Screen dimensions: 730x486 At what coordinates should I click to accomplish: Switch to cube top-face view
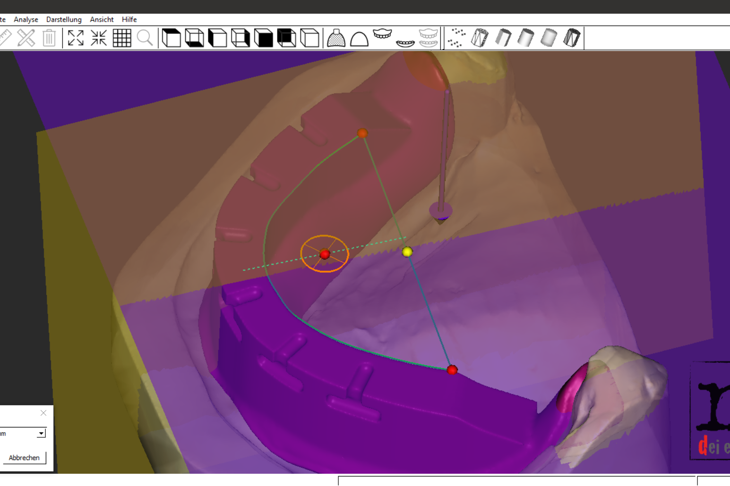point(171,38)
